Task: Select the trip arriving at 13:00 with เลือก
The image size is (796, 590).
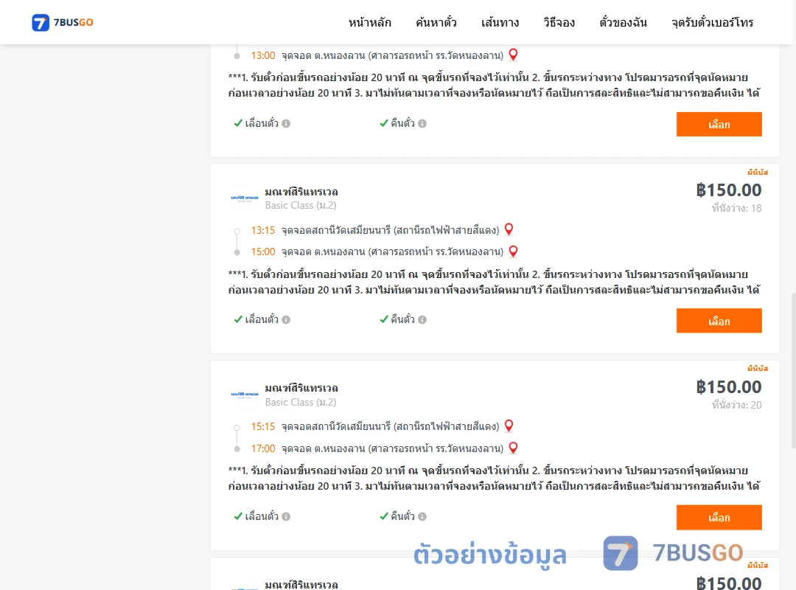Action: [719, 125]
